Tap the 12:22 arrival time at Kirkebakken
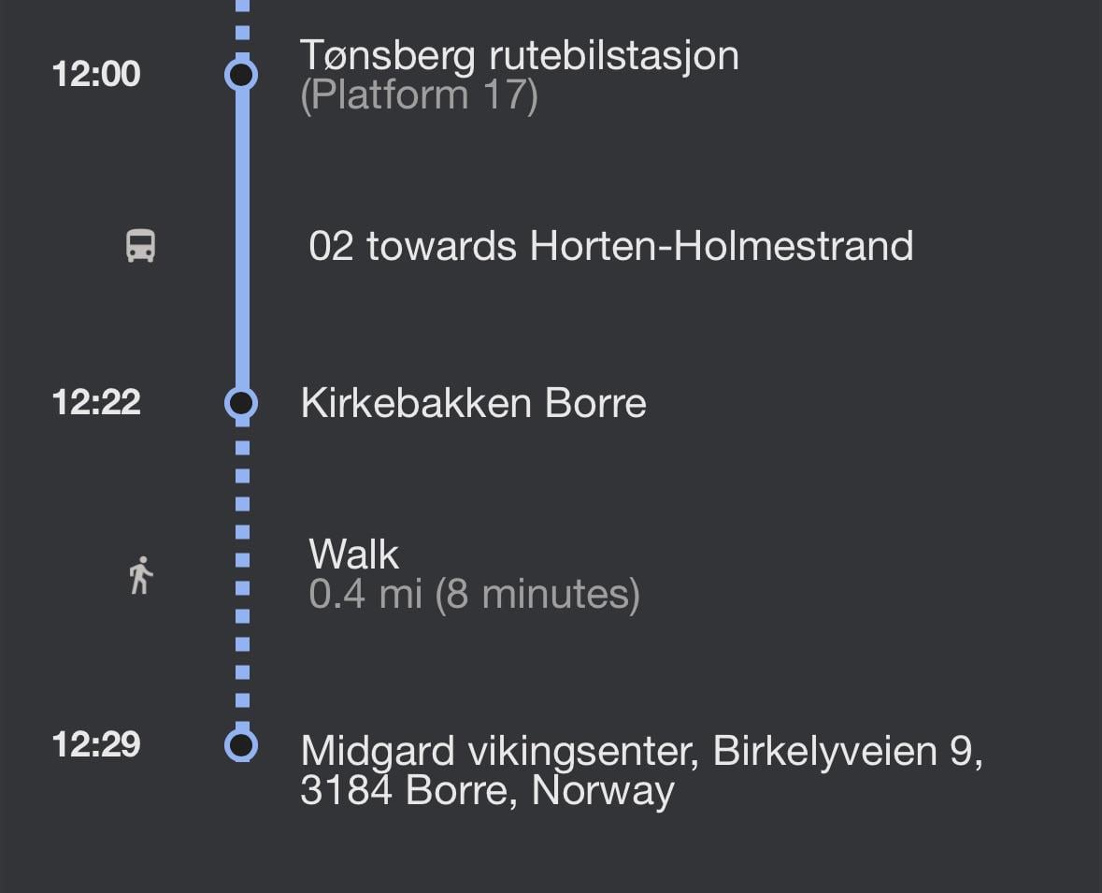 (x=96, y=402)
